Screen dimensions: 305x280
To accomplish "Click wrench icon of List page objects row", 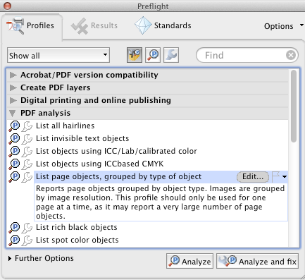I will click(x=27, y=177).
